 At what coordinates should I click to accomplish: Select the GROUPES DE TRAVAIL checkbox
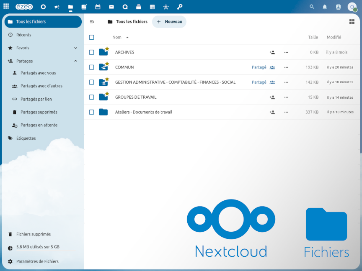(91, 97)
